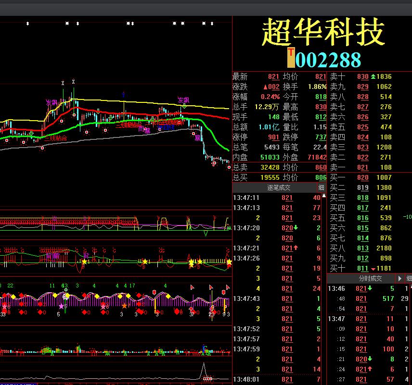Select the 13:46 row in 分时成交
Screen dimensions: 412x385
[x=368, y=288]
